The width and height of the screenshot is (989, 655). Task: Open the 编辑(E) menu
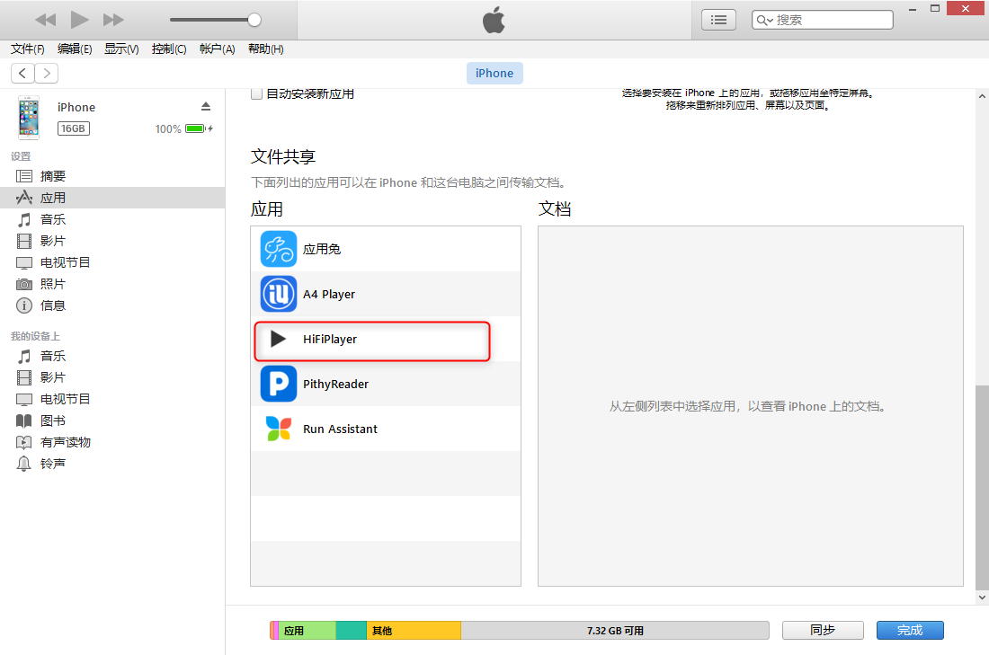[x=75, y=49]
